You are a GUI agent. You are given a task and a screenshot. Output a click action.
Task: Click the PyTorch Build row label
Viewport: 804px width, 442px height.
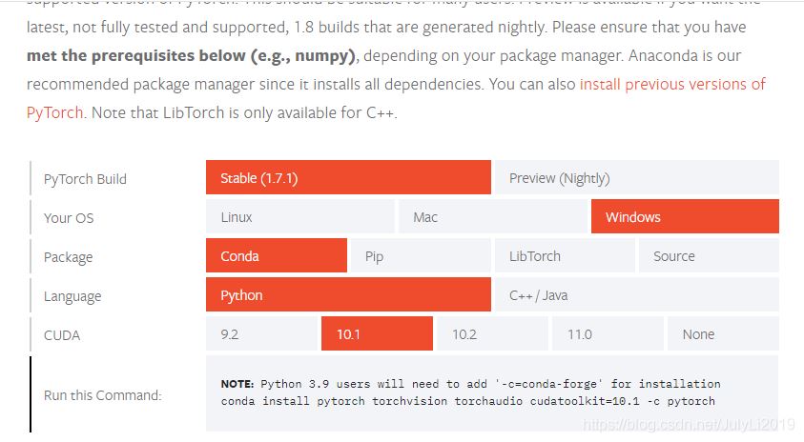85,179
